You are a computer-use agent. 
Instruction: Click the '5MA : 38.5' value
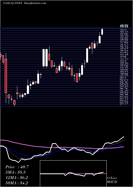[x=15, y=172]
